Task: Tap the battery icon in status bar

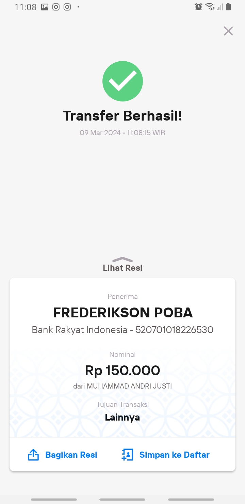Action: pos(228,6)
